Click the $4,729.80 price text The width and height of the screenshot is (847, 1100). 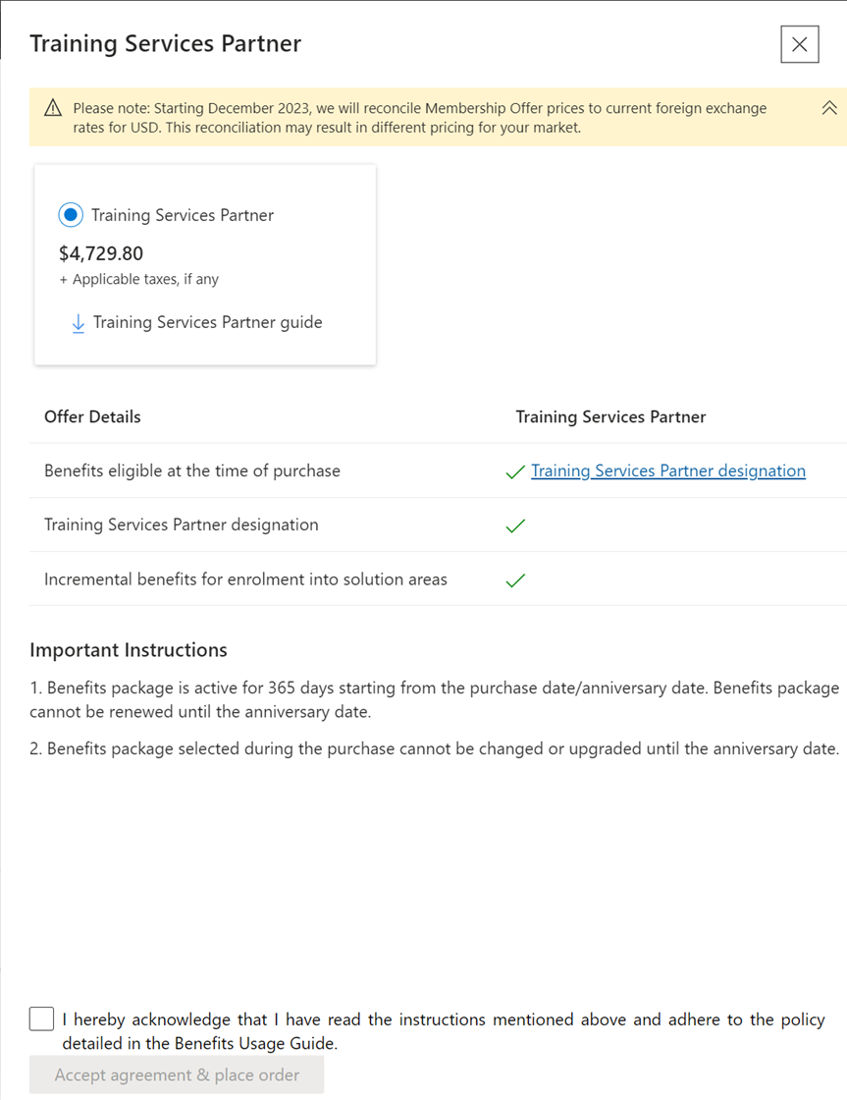101,253
